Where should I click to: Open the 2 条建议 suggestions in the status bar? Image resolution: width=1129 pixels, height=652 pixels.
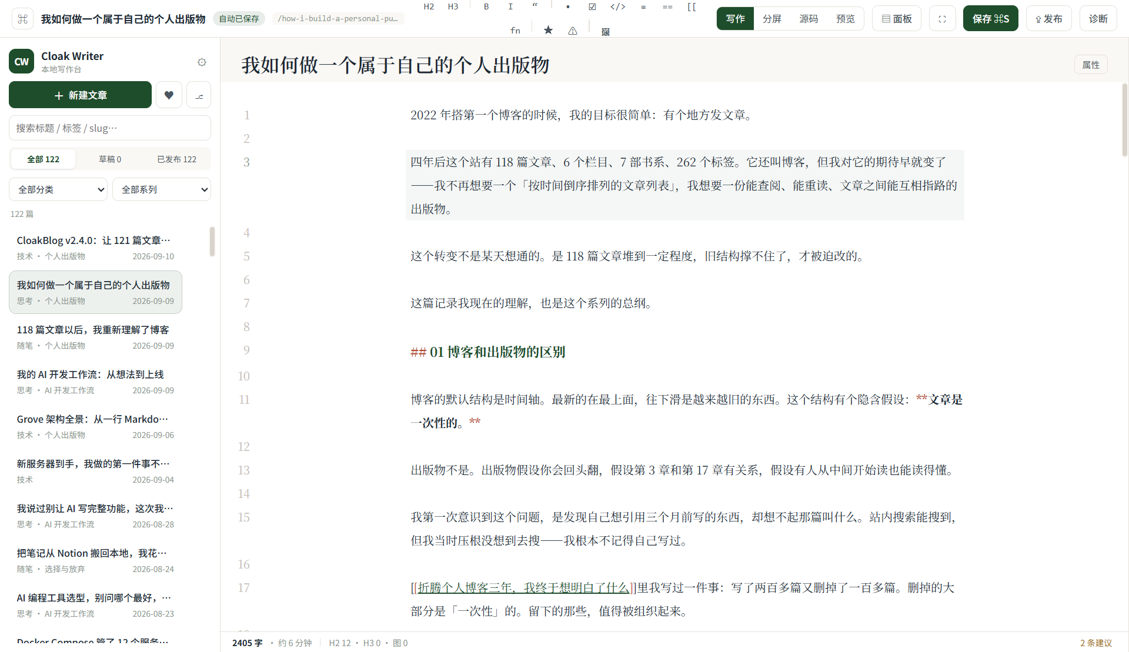tap(1096, 643)
